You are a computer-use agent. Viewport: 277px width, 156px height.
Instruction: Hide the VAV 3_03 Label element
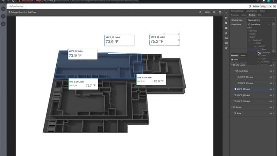(271, 89)
